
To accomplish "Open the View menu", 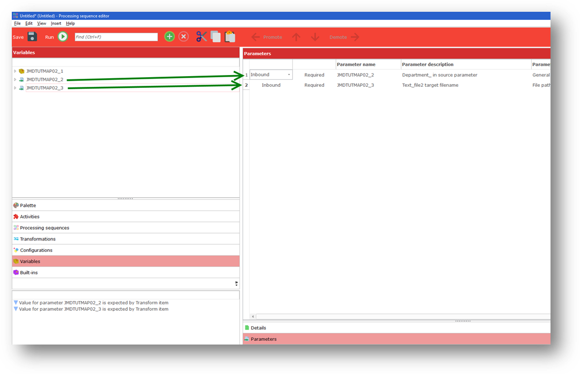I will (x=41, y=23).
